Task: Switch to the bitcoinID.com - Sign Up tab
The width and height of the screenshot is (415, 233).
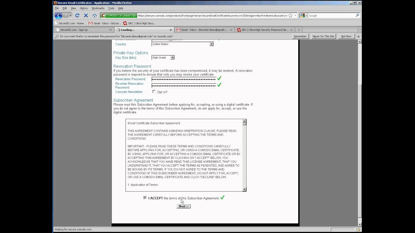Action: tap(83, 30)
